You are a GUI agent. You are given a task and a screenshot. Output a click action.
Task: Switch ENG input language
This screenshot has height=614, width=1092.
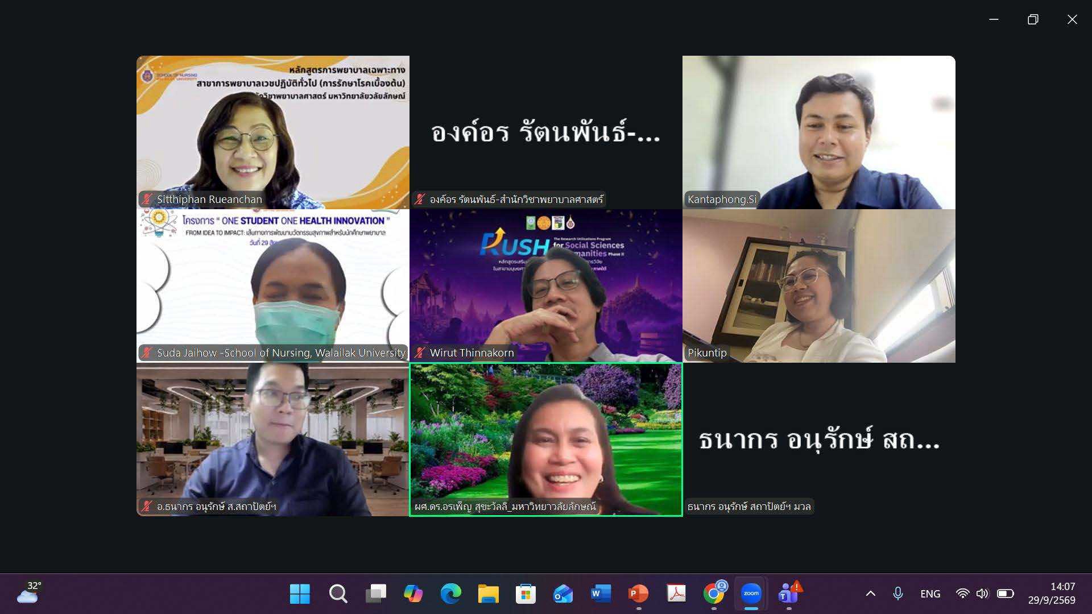point(930,594)
